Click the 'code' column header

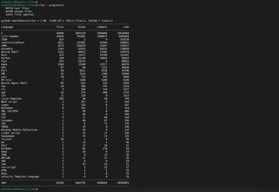point(126,27)
